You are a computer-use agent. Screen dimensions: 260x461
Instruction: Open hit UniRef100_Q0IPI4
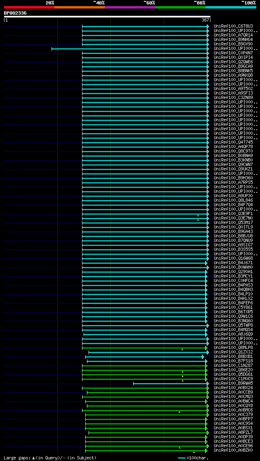tap(233, 57)
